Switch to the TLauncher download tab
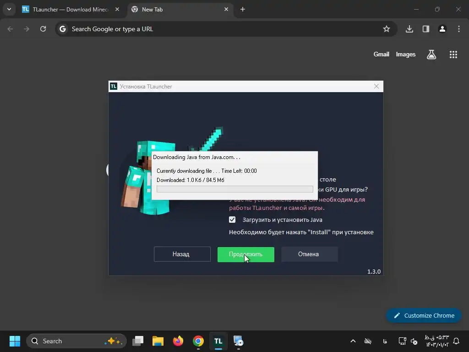This screenshot has height=352, width=469. (x=70, y=10)
